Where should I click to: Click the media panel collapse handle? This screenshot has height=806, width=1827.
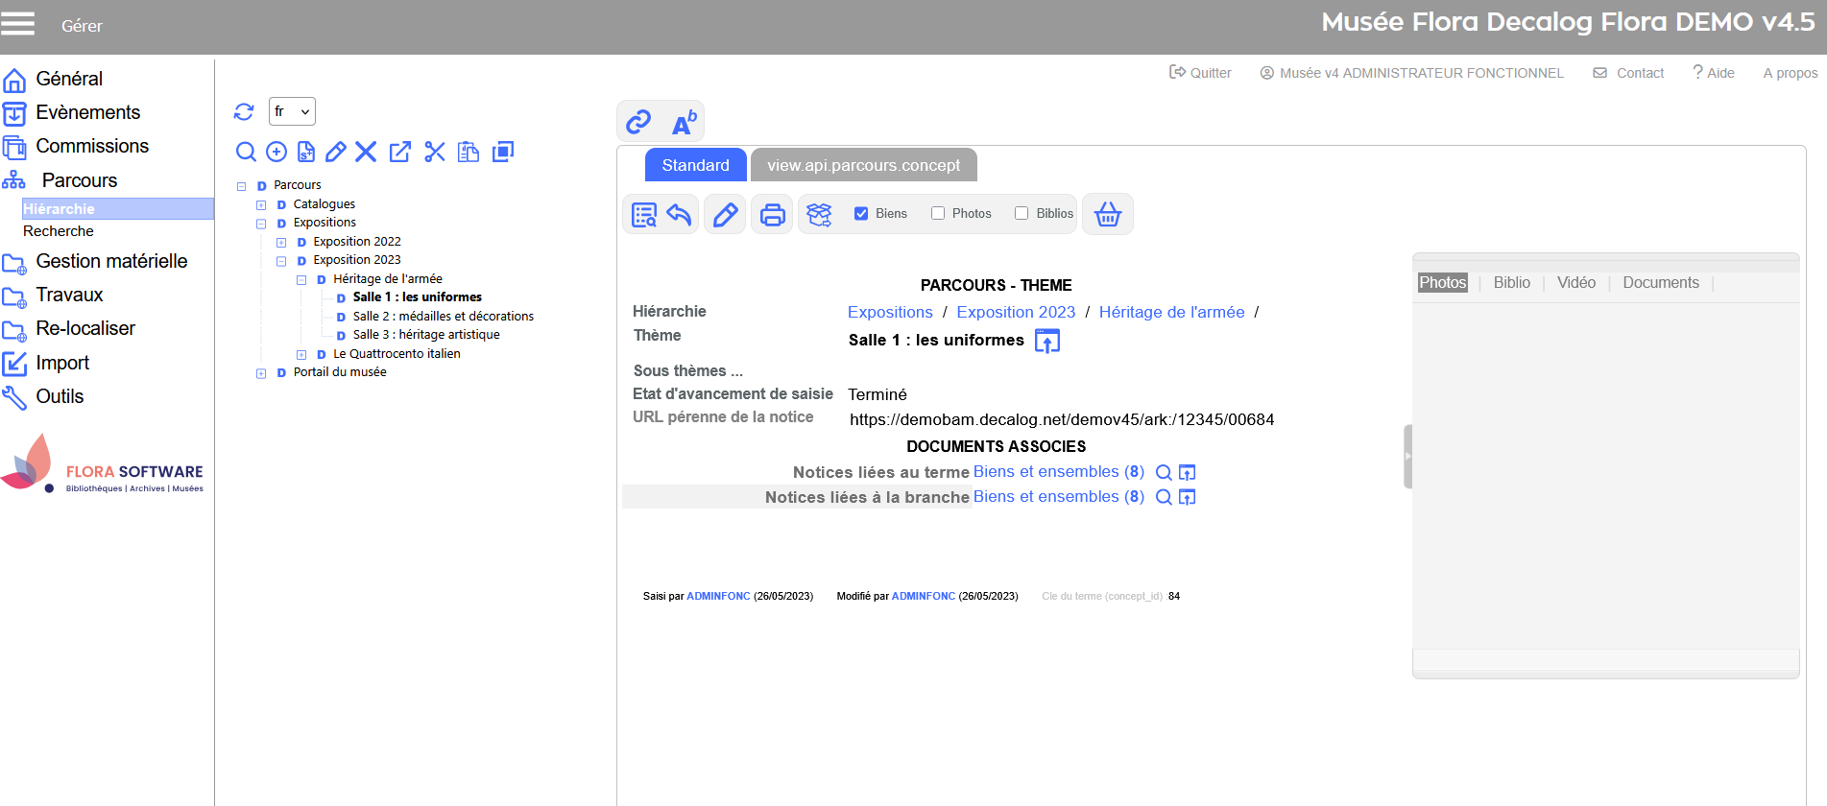[x=1407, y=457]
